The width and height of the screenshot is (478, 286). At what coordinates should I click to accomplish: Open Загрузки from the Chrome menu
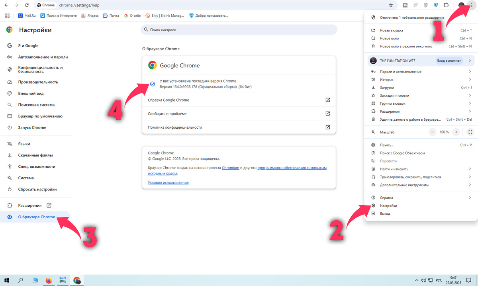[x=421, y=88]
